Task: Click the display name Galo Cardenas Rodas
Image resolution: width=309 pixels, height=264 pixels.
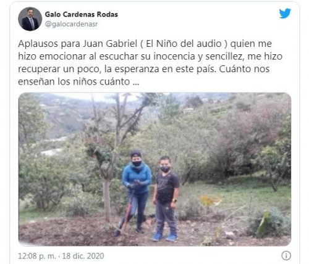Action: tap(82, 14)
